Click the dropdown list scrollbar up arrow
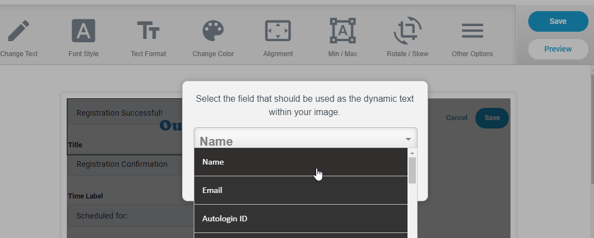Screen dimensions: 594x238 pyautogui.click(x=412, y=153)
